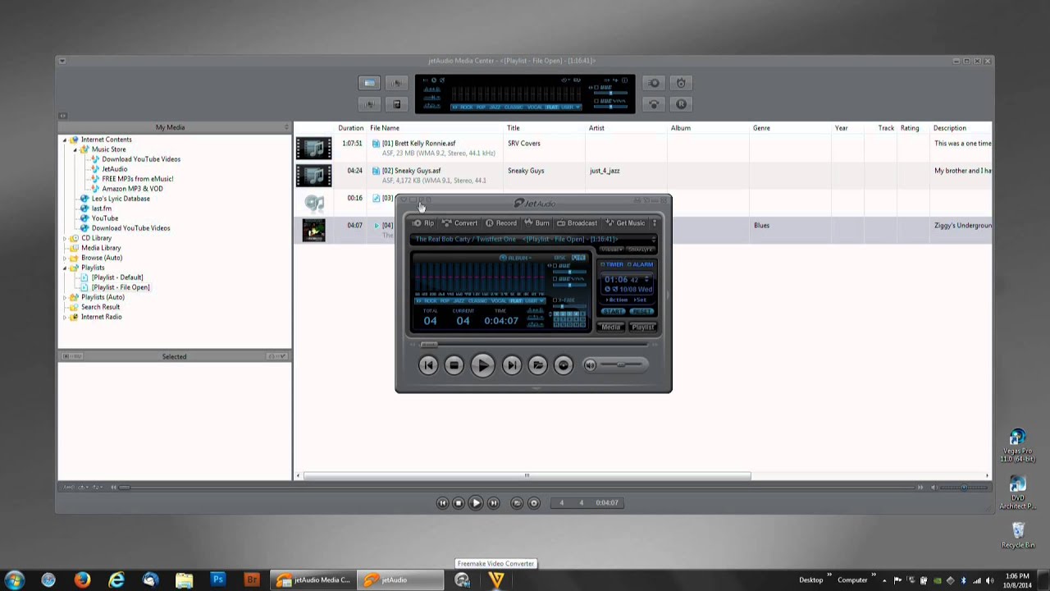Viewport: 1050px width, 591px height.
Task: Click the Media Center skin view icon top-left
Action: click(369, 83)
